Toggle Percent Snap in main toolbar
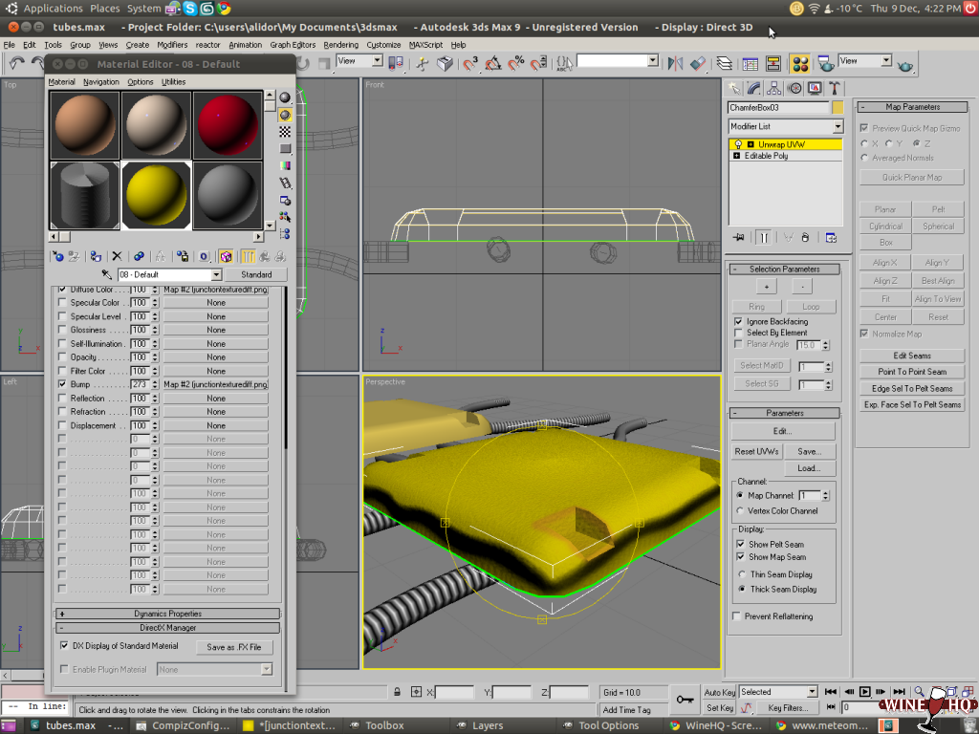Image resolution: width=979 pixels, height=734 pixels. pyautogui.click(x=515, y=63)
